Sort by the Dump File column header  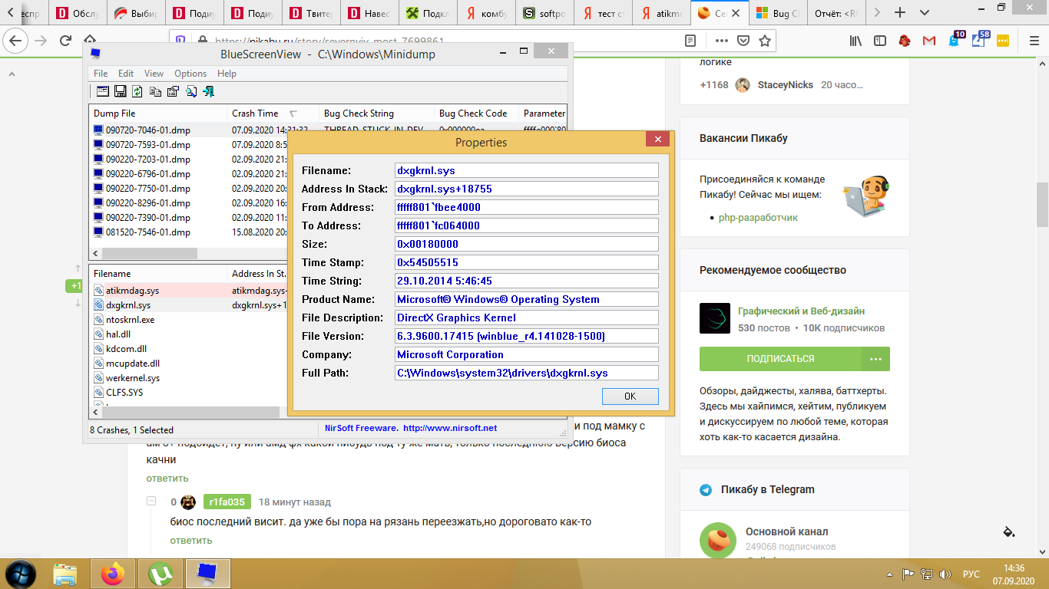[x=158, y=114]
